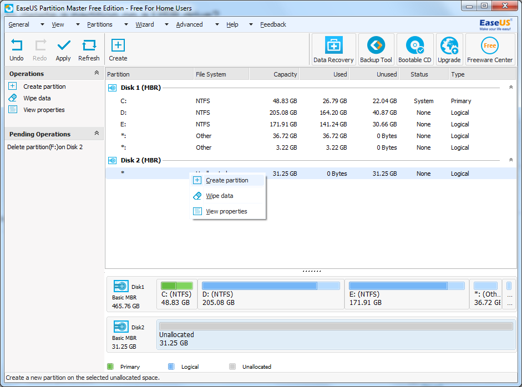Open the View menu dropdown arrow
The width and height of the screenshot is (522, 387).
(78, 24)
